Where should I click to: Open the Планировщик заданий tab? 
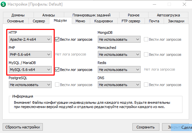click(x=92, y=15)
